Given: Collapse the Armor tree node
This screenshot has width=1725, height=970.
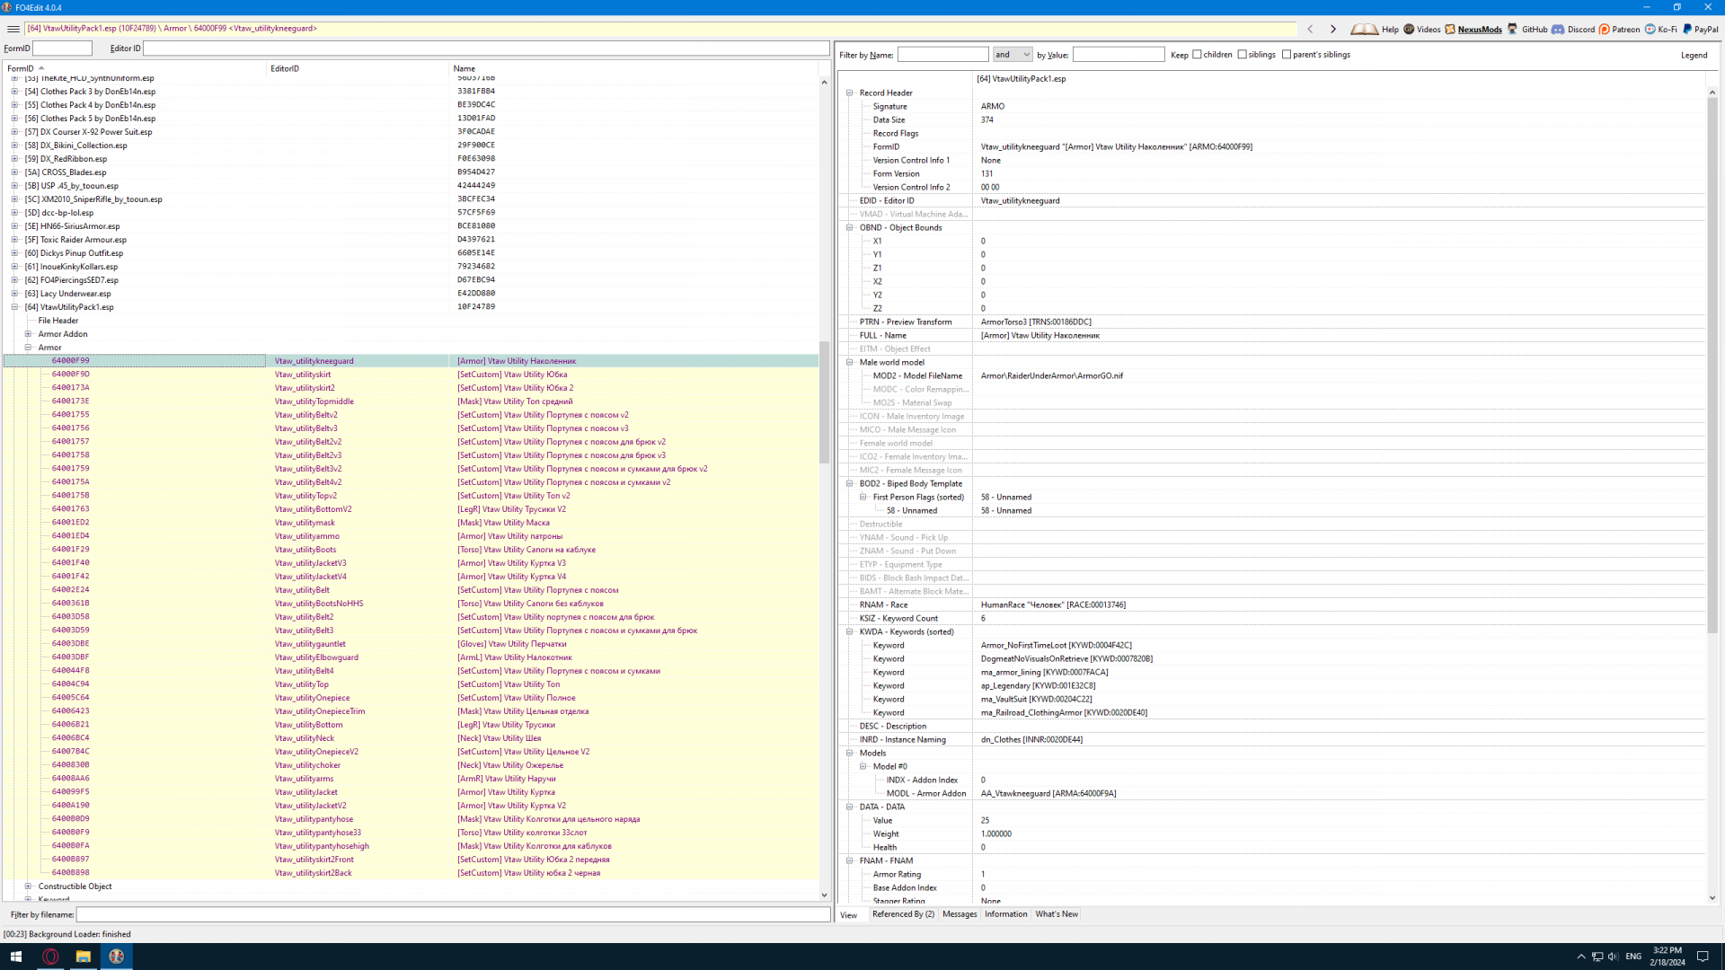Looking at the screenshot, I should click(x=28, y=348).
